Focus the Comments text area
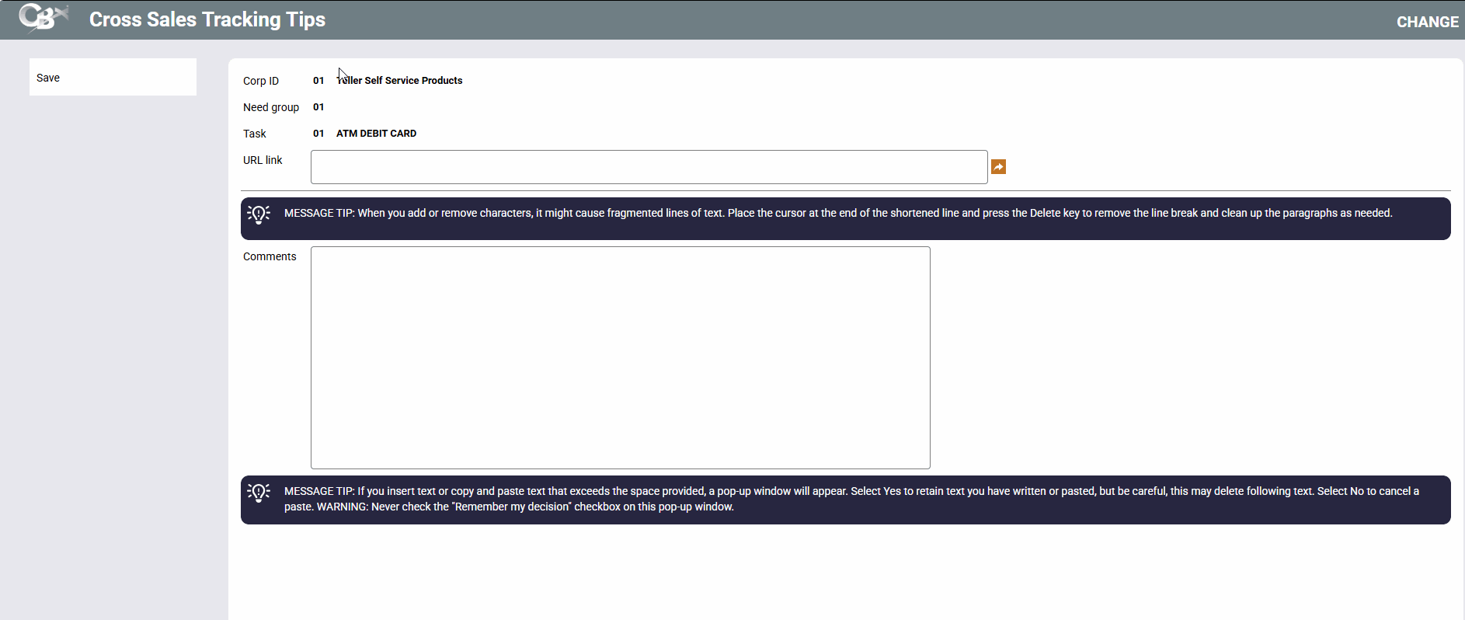 click(x=620, y=357)
